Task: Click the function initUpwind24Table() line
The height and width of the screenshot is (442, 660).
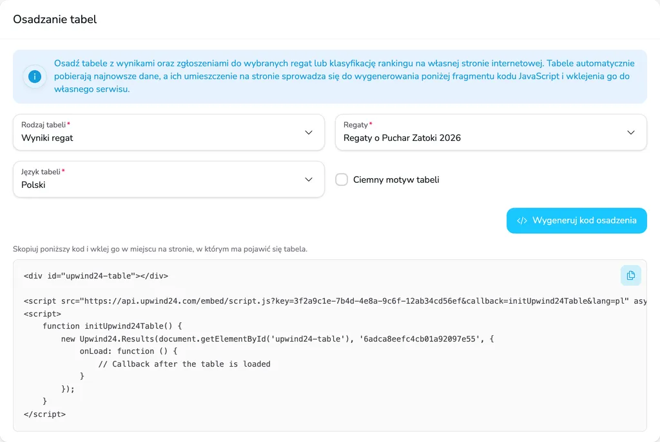Action: pyautogui.click(x=112, y=326)
